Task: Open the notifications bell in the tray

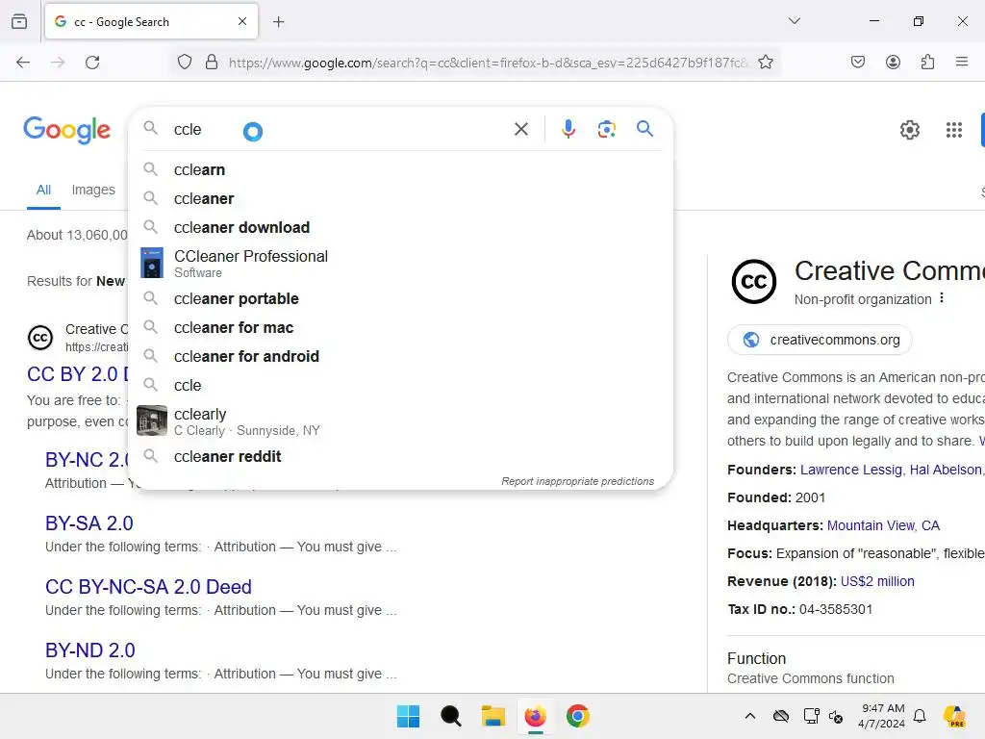Action: click(x=920, y=716)
